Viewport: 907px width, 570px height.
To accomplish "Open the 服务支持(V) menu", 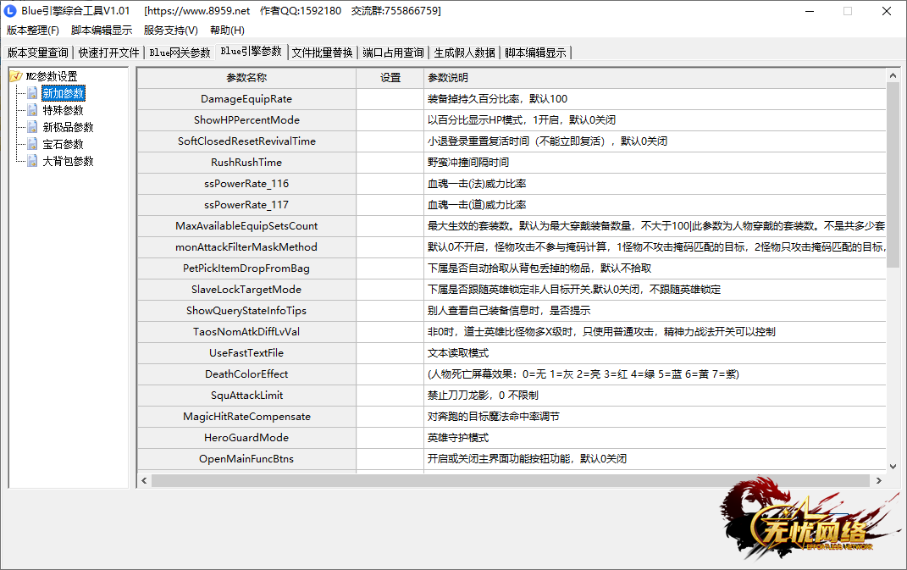I will click(x=170, y=30).
